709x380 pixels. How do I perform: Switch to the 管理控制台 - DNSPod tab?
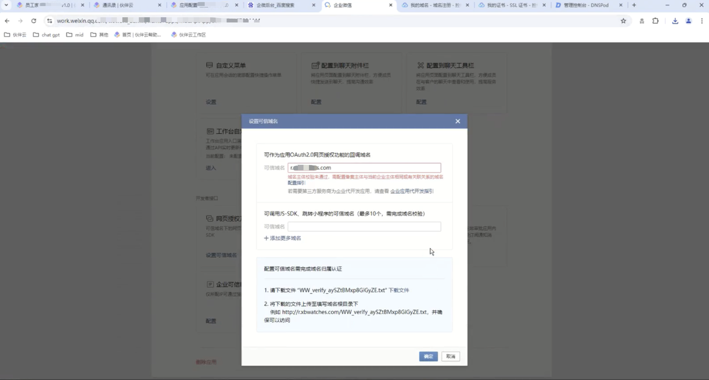pos(585,5)
